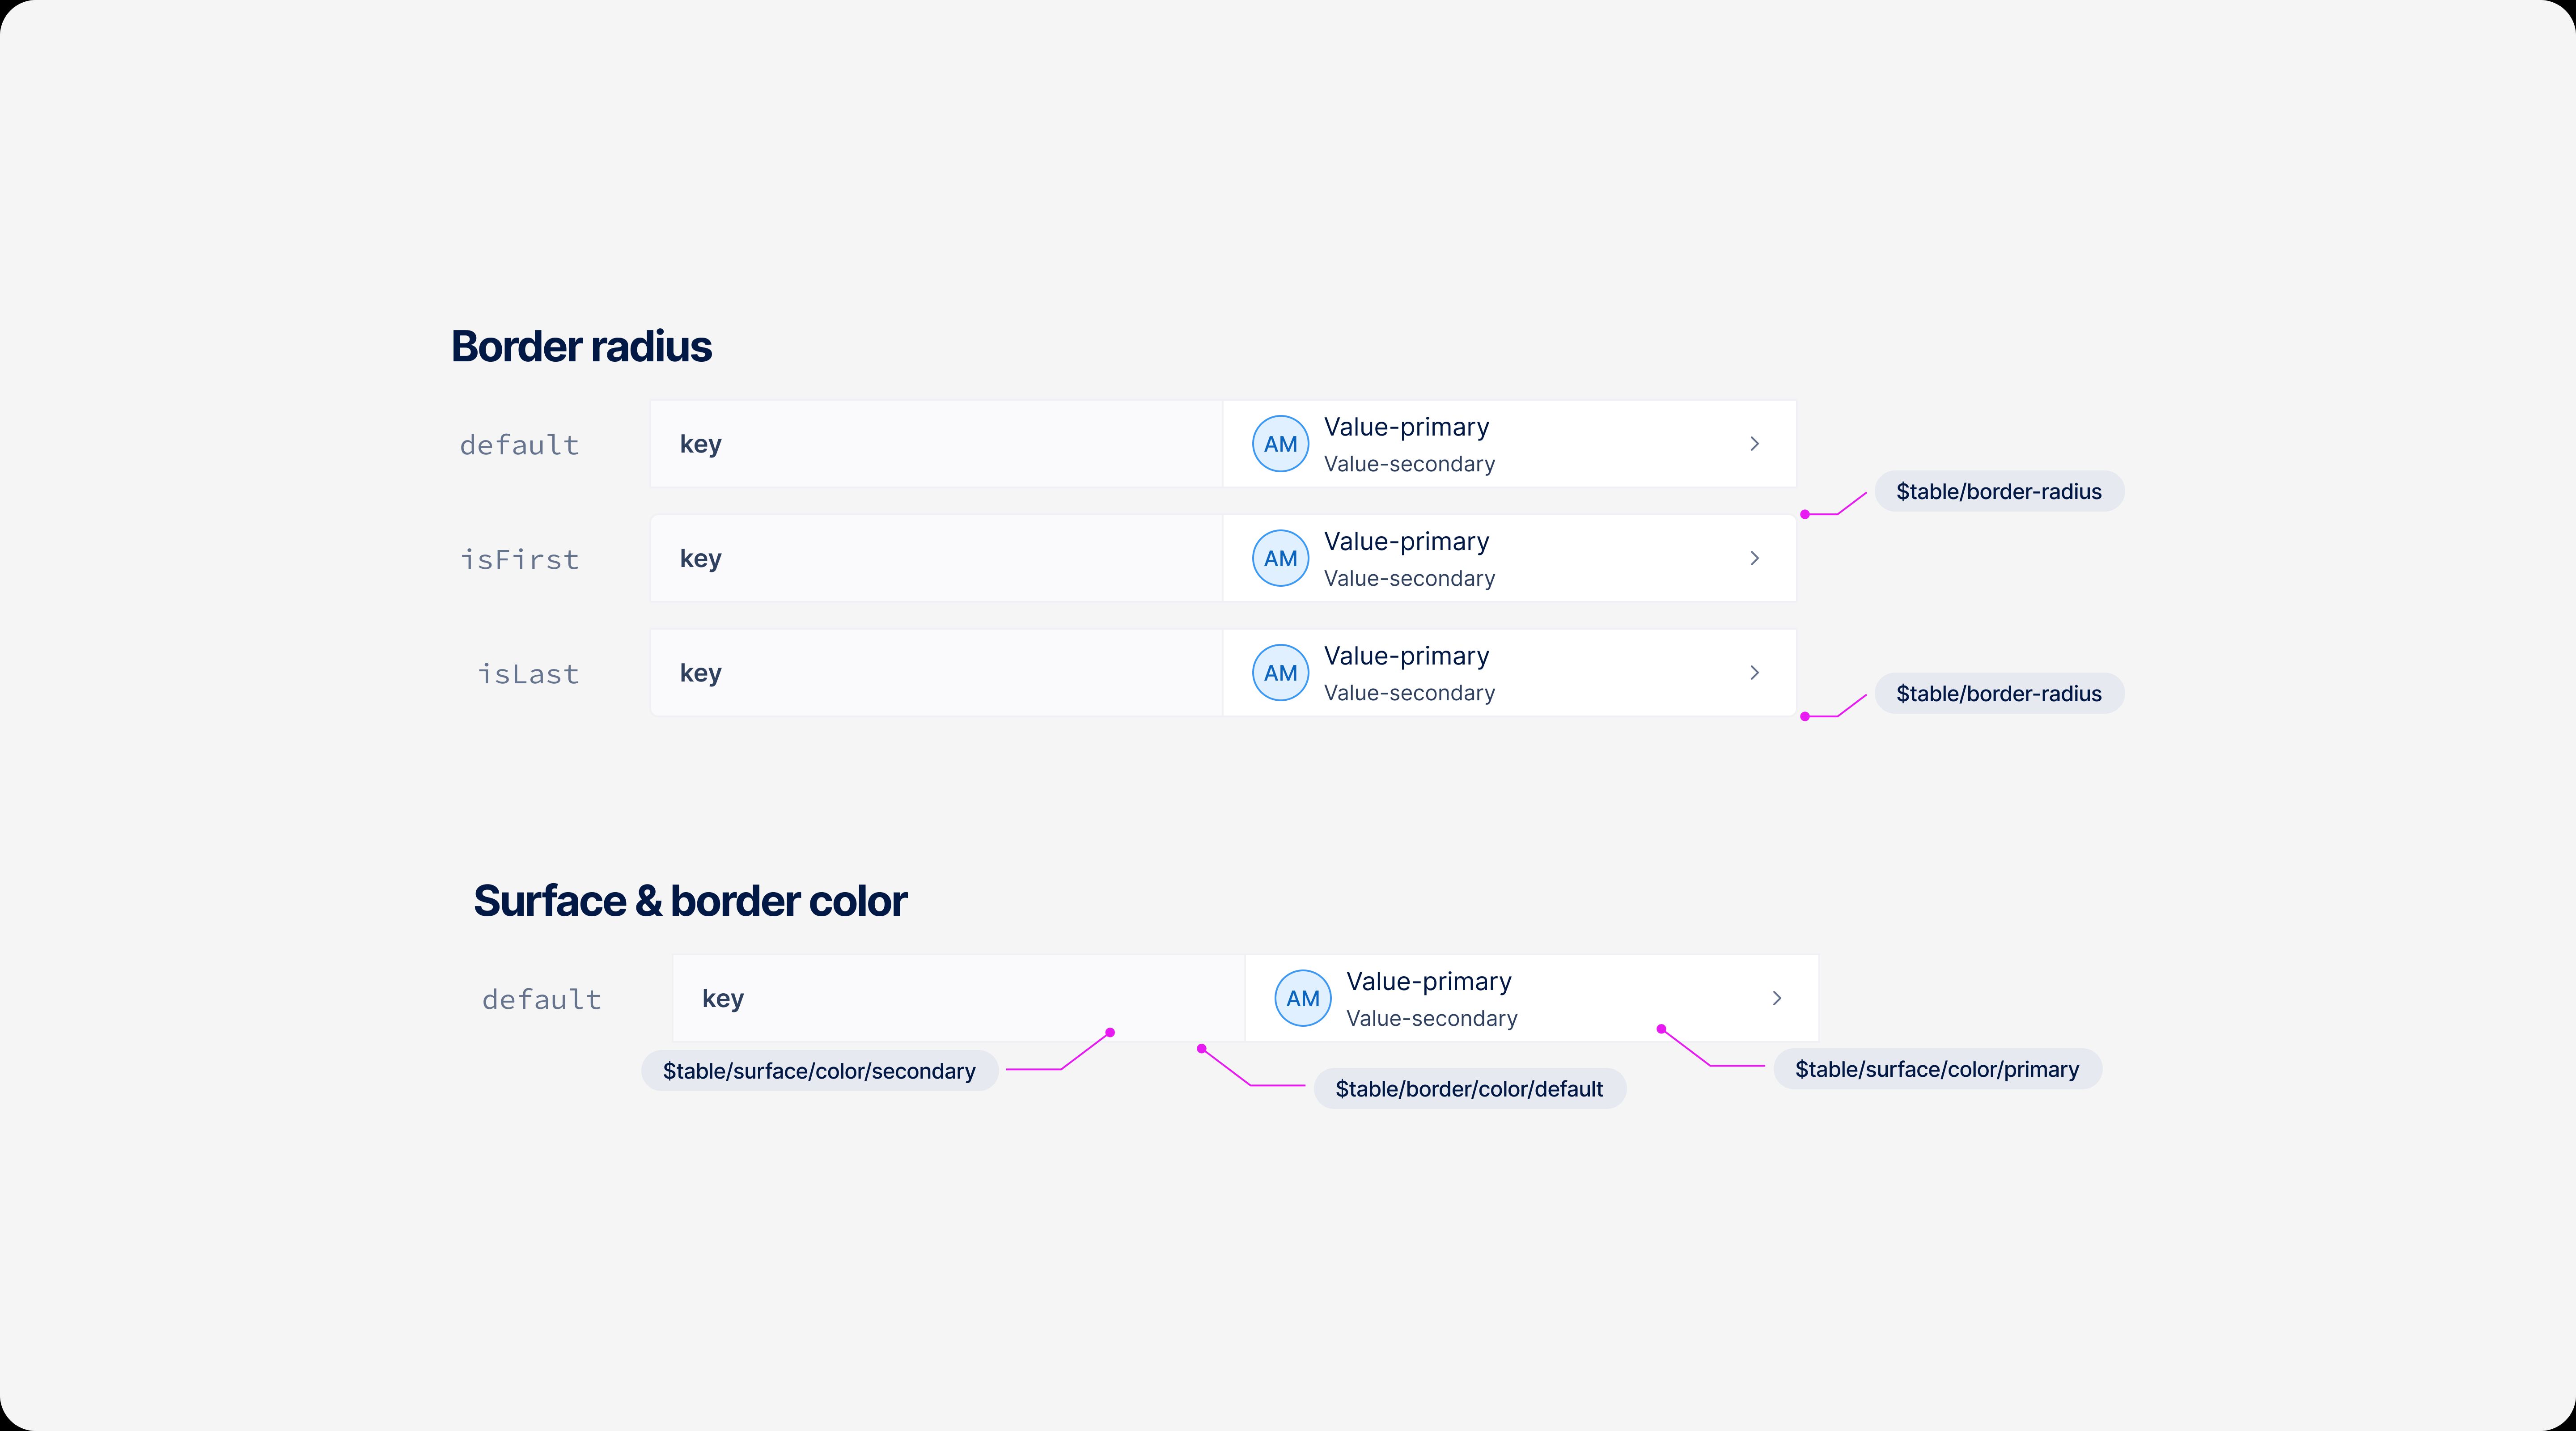Click the AM avatar in the default border radius row
The width and height of the screenshot is (2576, 1431).
[x=1281, y=443]
